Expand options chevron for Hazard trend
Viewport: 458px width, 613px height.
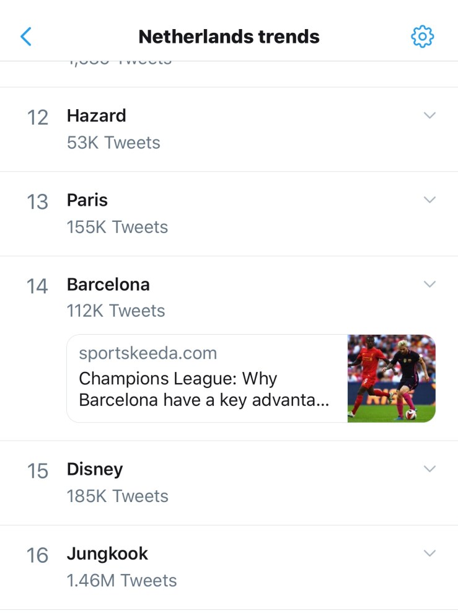click(x=429, y=115)
